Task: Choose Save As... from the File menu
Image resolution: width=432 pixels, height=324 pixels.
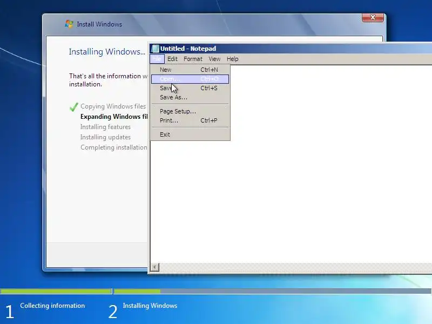Action: (190, 97)
